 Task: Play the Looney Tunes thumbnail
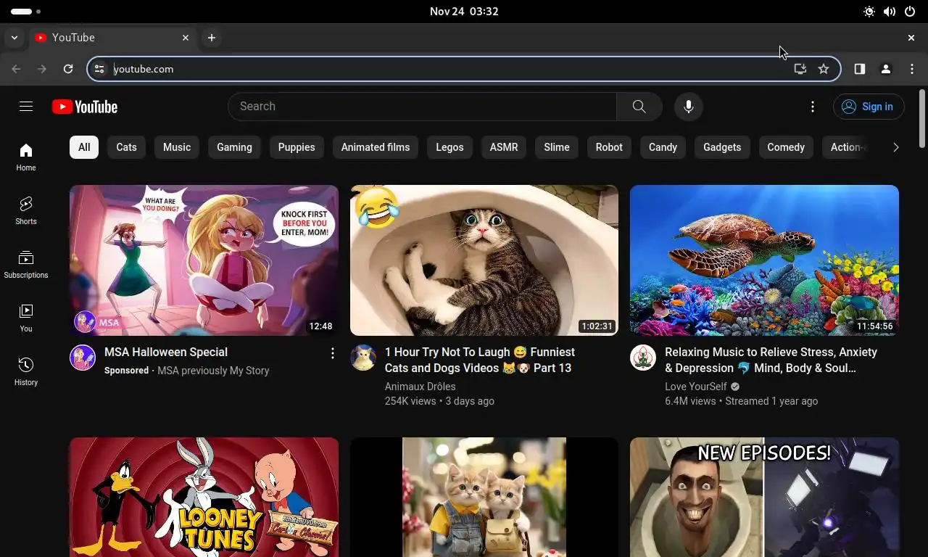tap(204, 497)
